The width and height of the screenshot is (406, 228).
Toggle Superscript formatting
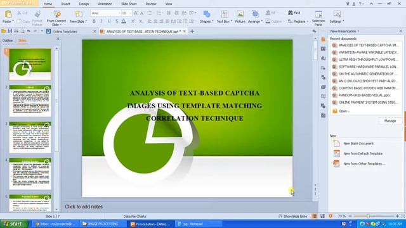tap(133, 21)
